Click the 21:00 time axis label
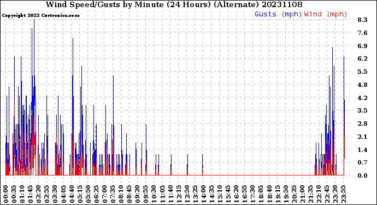 pos(302,194)
